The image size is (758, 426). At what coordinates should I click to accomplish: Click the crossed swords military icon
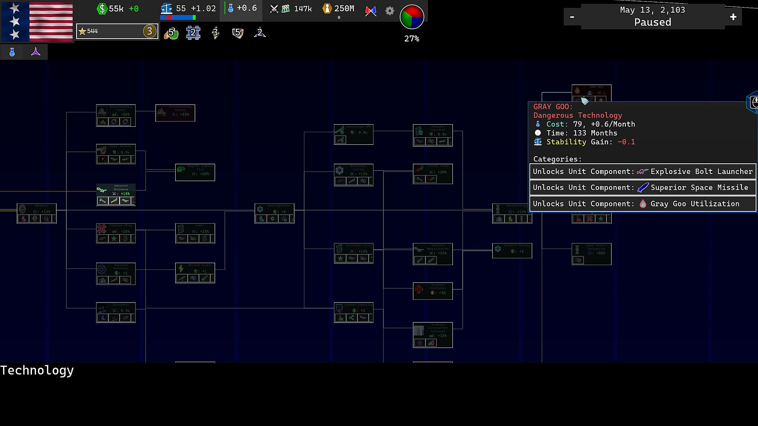[274, 9]
